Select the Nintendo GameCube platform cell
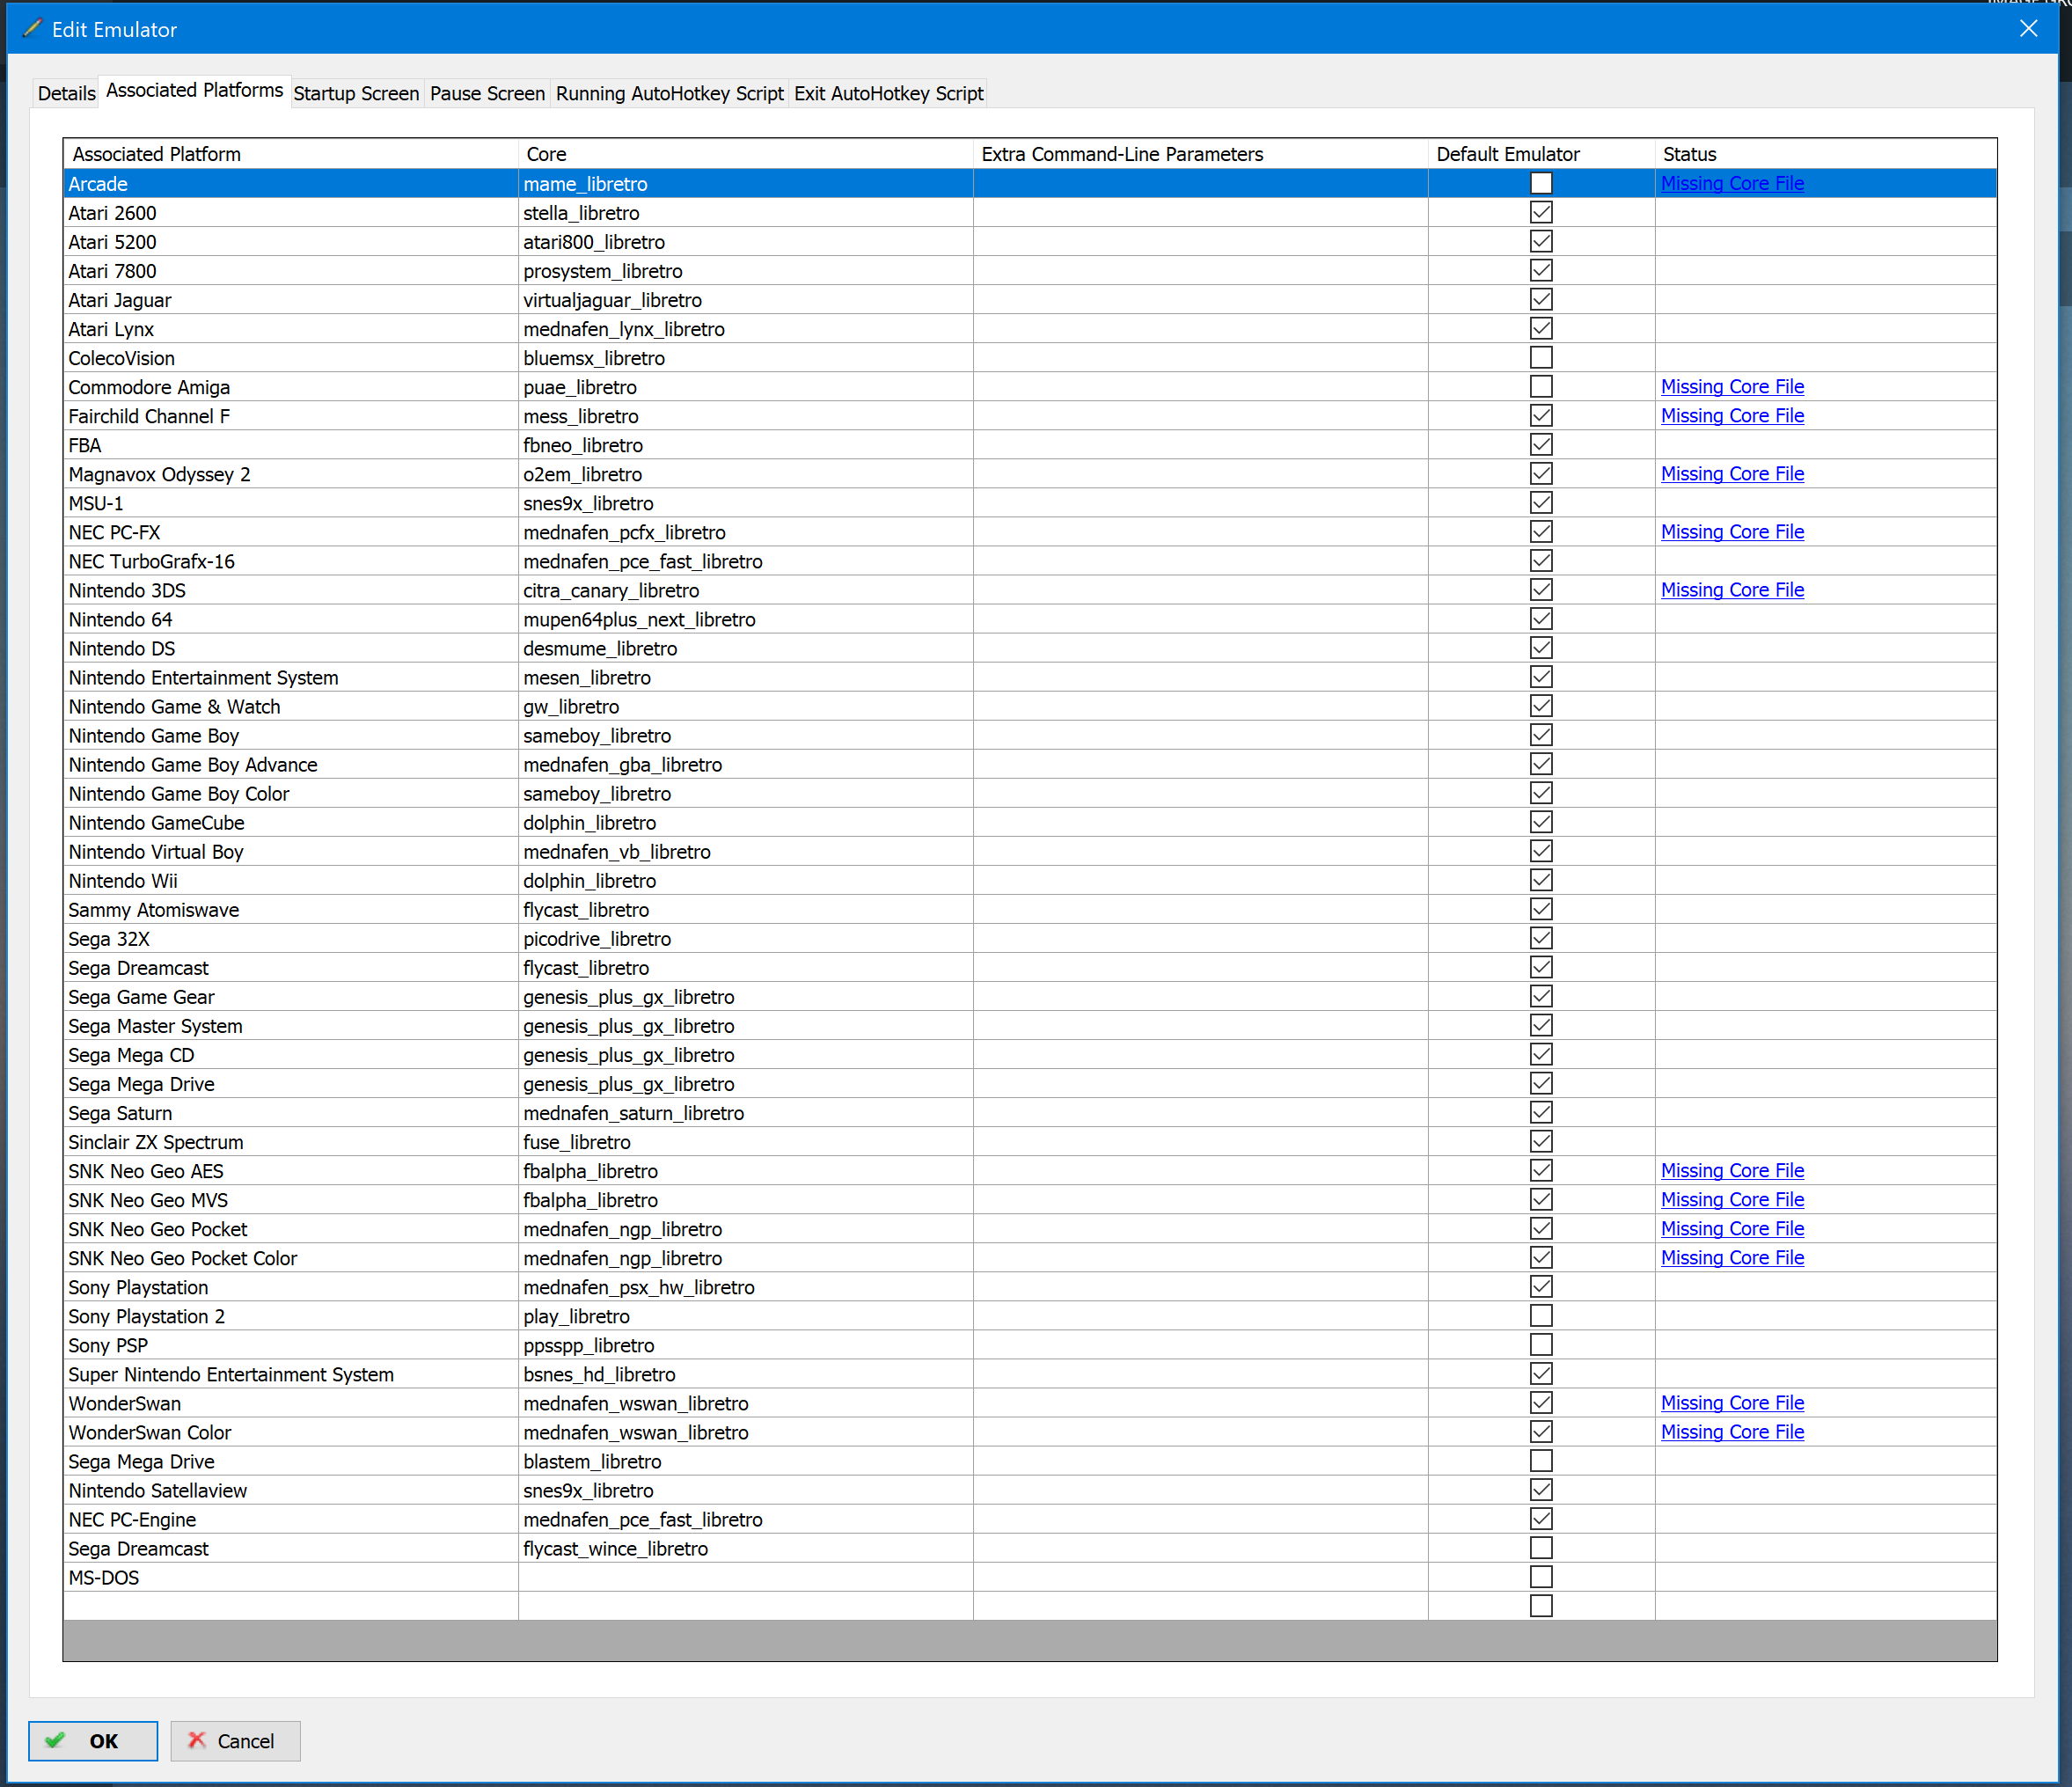The height and width of the screenshot is (1787, 2072). click(291, 822)
